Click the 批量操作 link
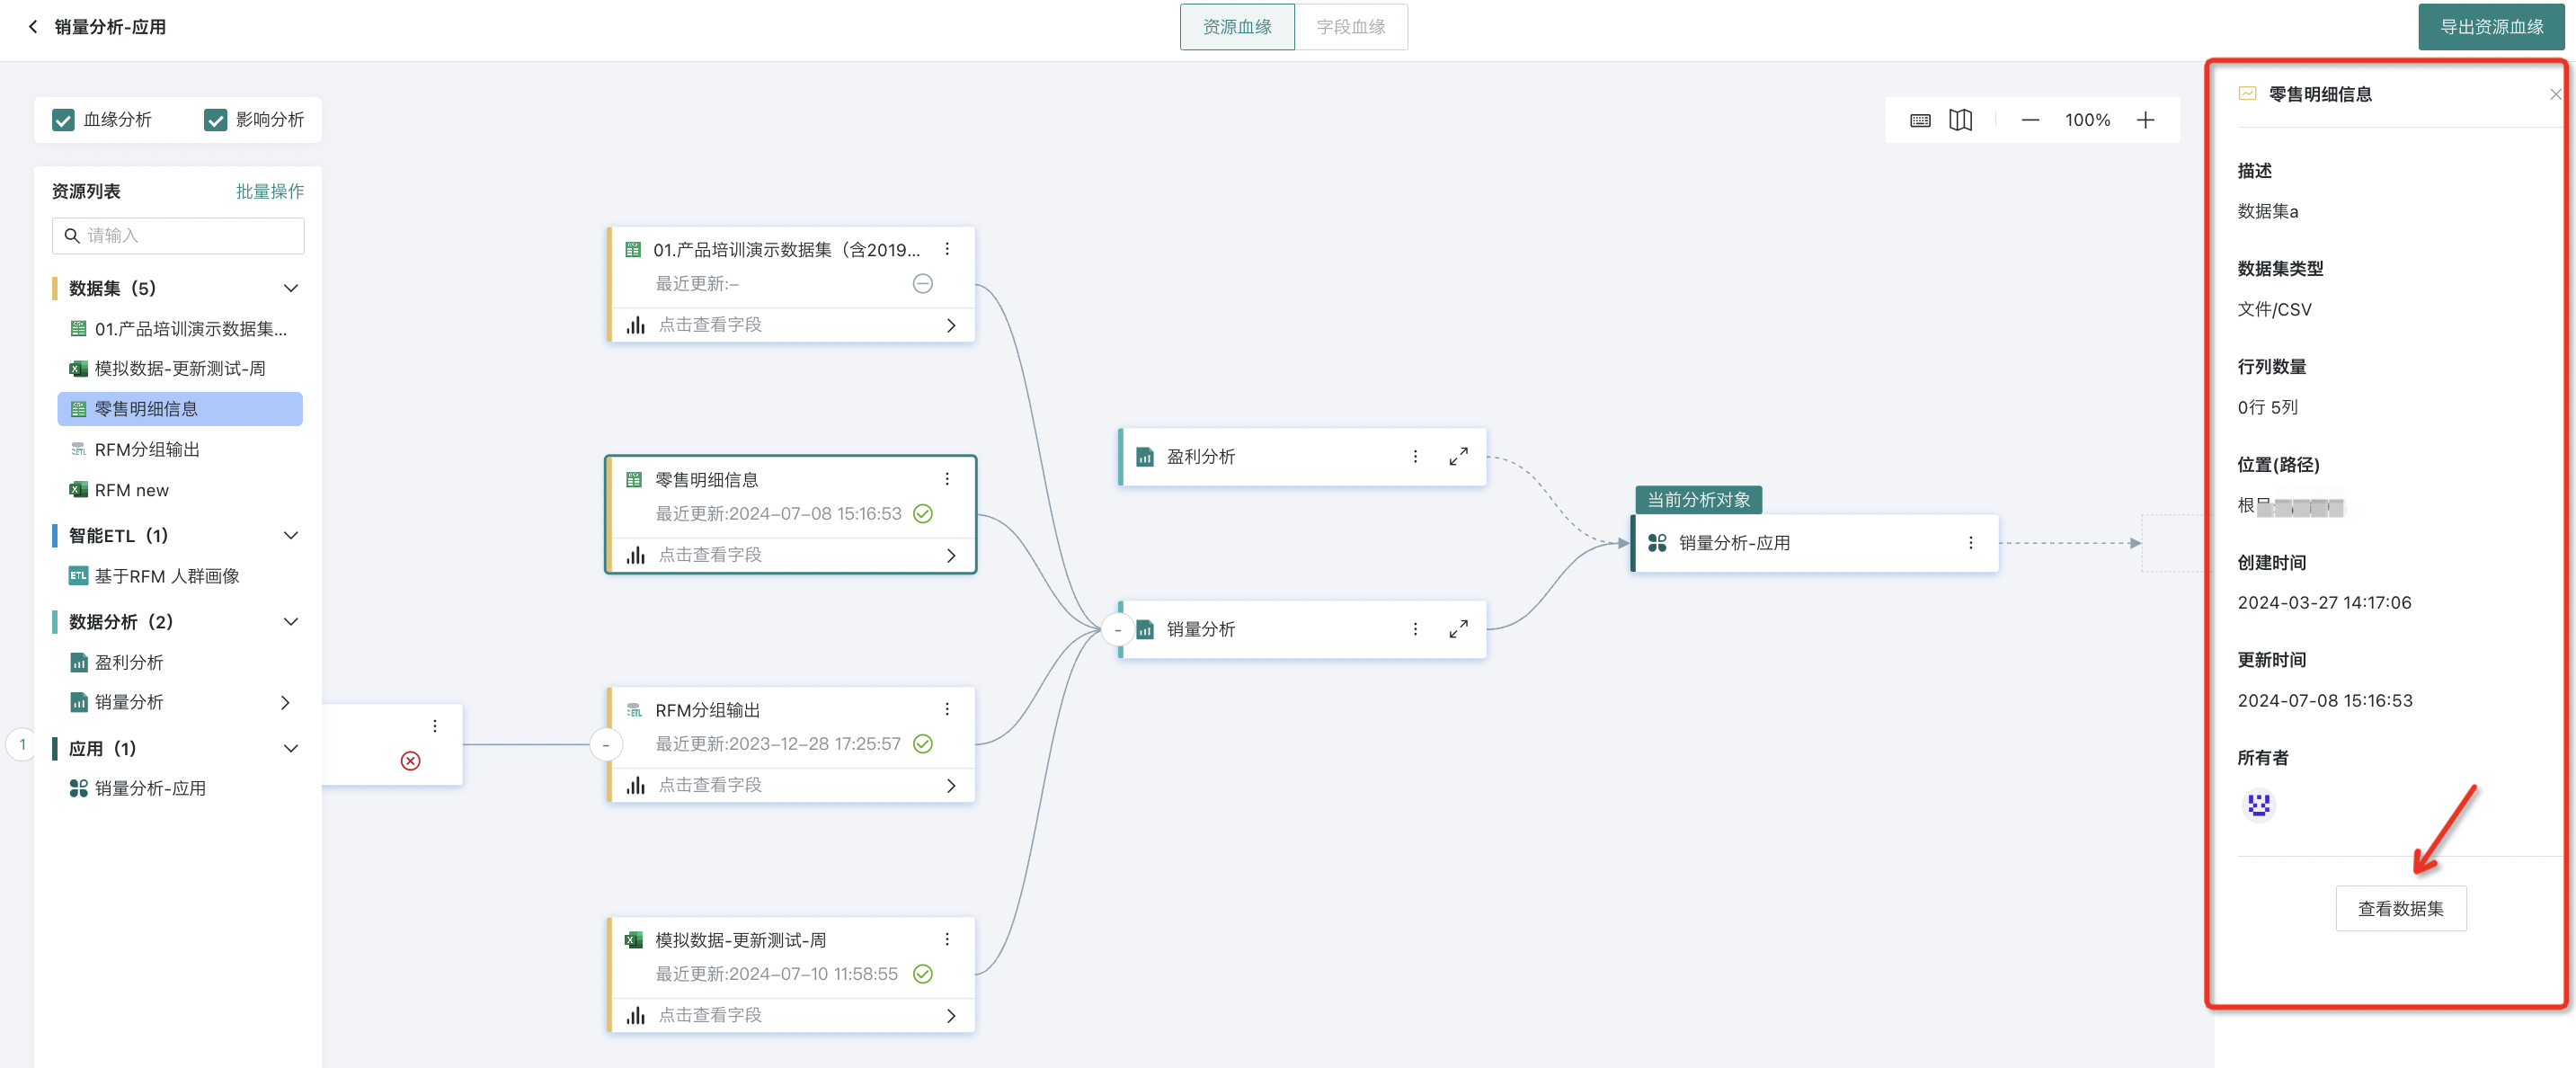Screen dimensions: 2576x1068 (270, 191)
